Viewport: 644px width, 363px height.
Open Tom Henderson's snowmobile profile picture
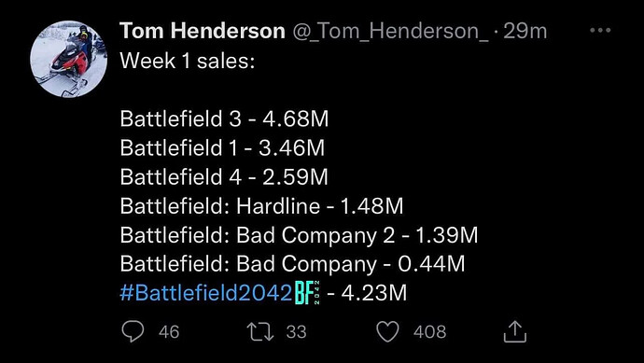pyautogui.click(x=68, y=59)
